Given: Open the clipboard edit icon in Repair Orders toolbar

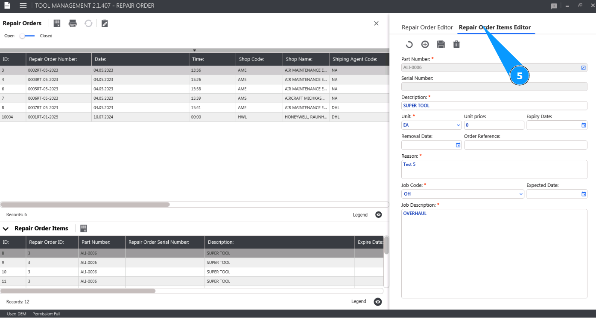Looking at the screenshot, I should tap(105, 23).
